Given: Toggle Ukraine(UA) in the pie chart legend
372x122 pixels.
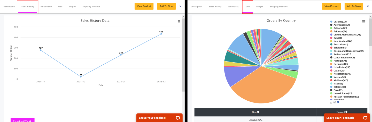Looking at the screenshot, I should pos(340,22).
